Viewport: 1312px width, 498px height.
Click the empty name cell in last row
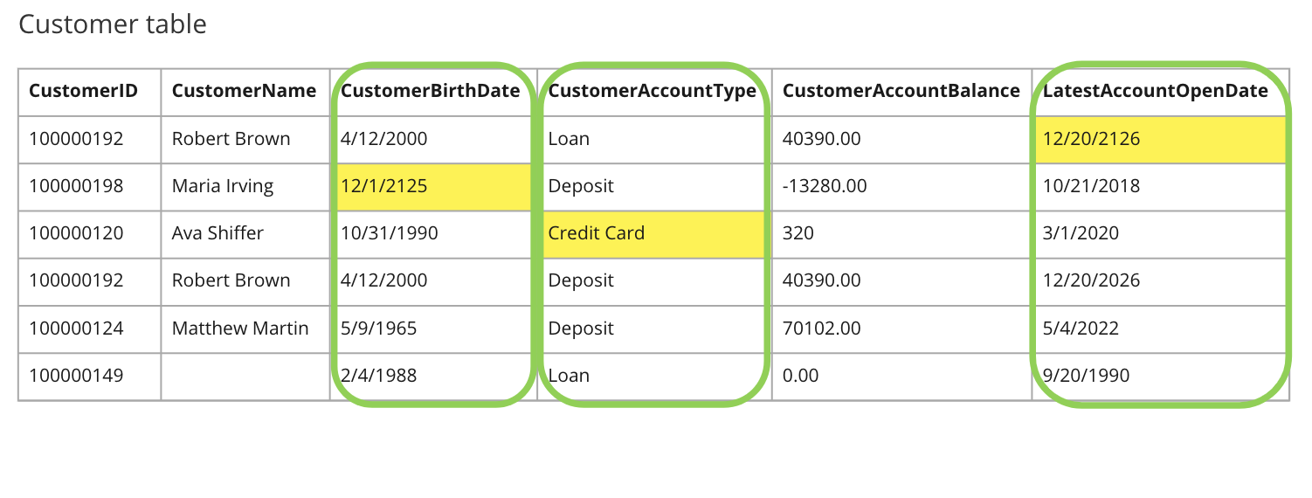click(x=245, y=376)
